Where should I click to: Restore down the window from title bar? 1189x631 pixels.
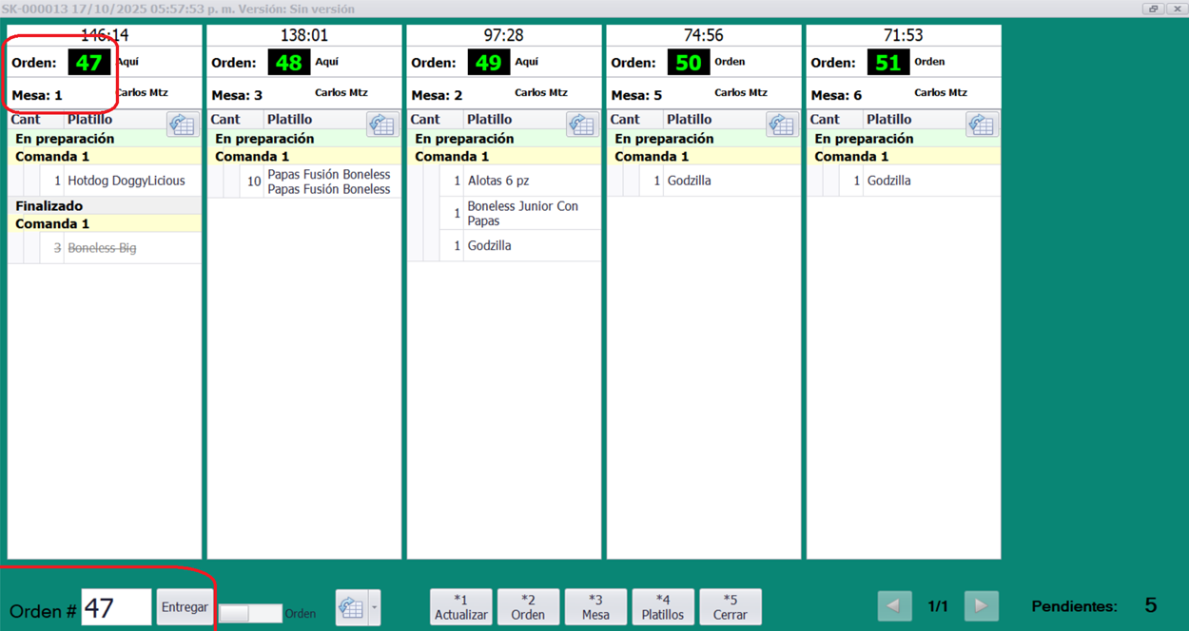[x=1153, y=9]
